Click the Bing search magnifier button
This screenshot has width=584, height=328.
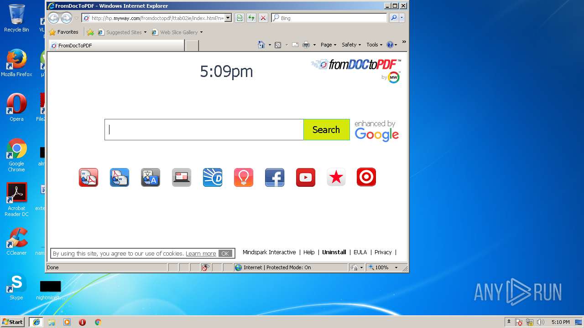coord(394,18)
